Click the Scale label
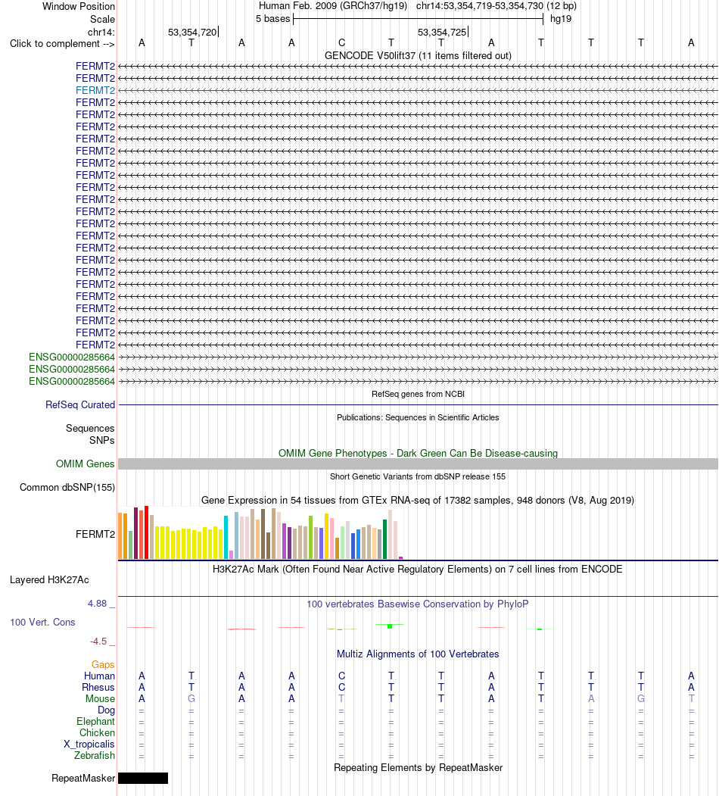The width and height of the screenshot is (719, 796). tap(102, 19)
